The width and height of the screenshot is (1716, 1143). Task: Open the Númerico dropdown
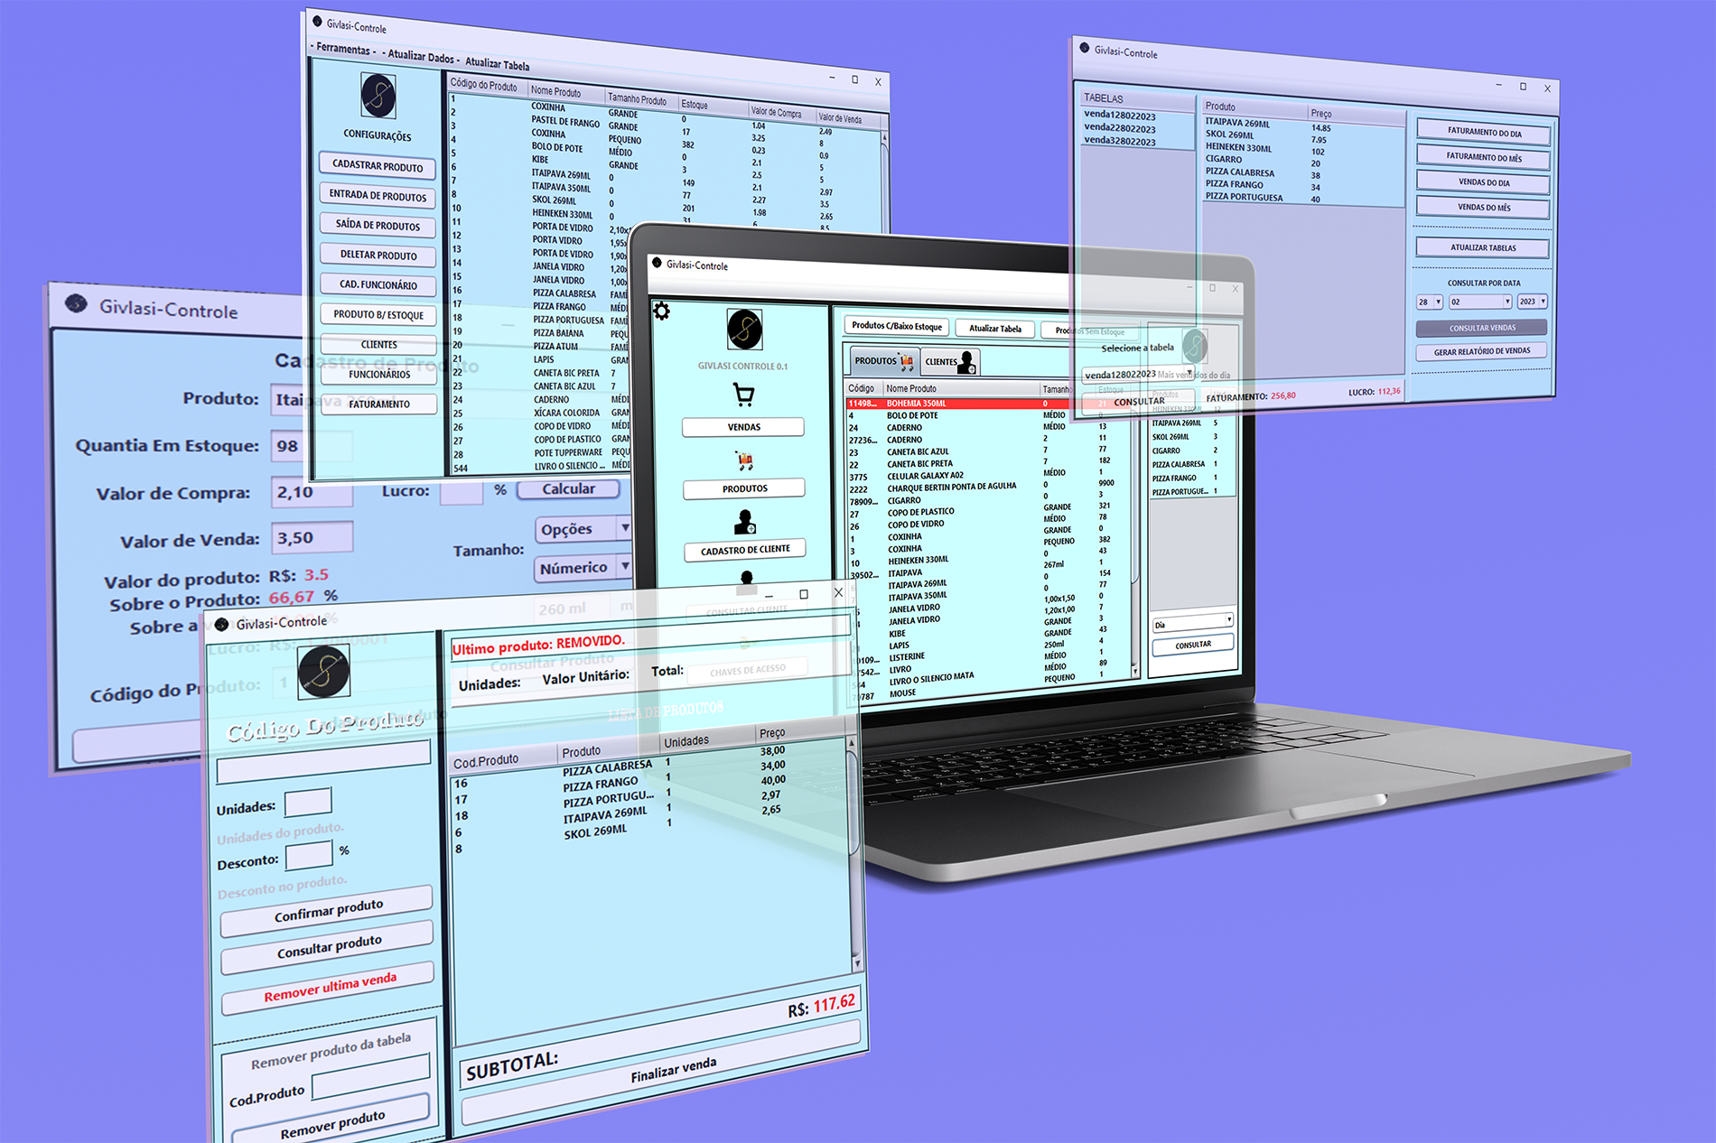tap(583, 568)
